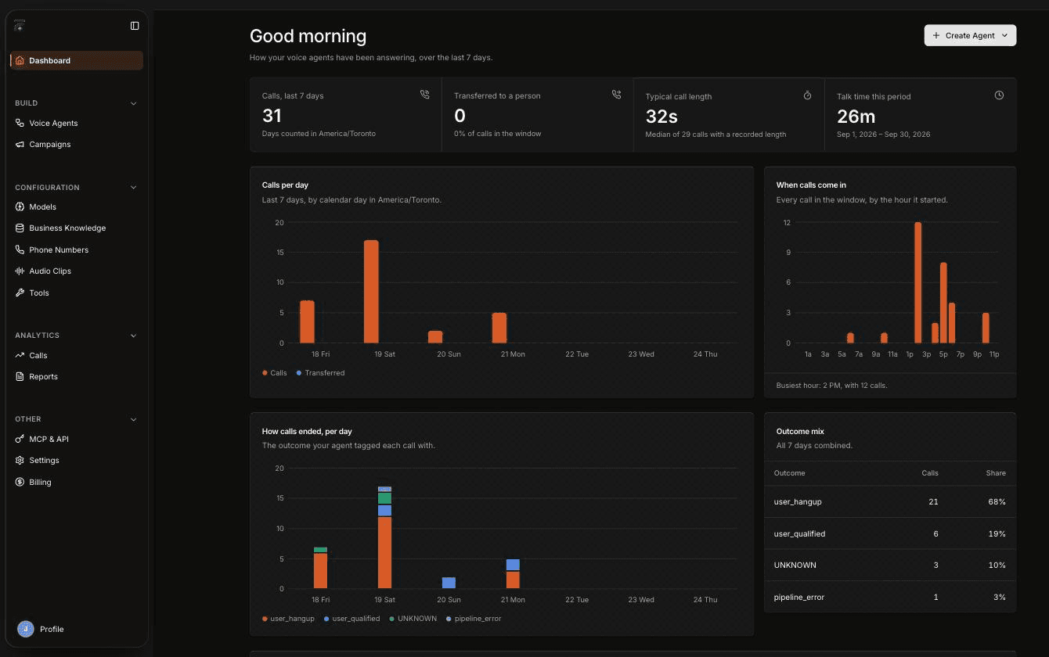Open the Models label link
Viewport: 1049px width, 657px height.
click(x=42, y=206)
